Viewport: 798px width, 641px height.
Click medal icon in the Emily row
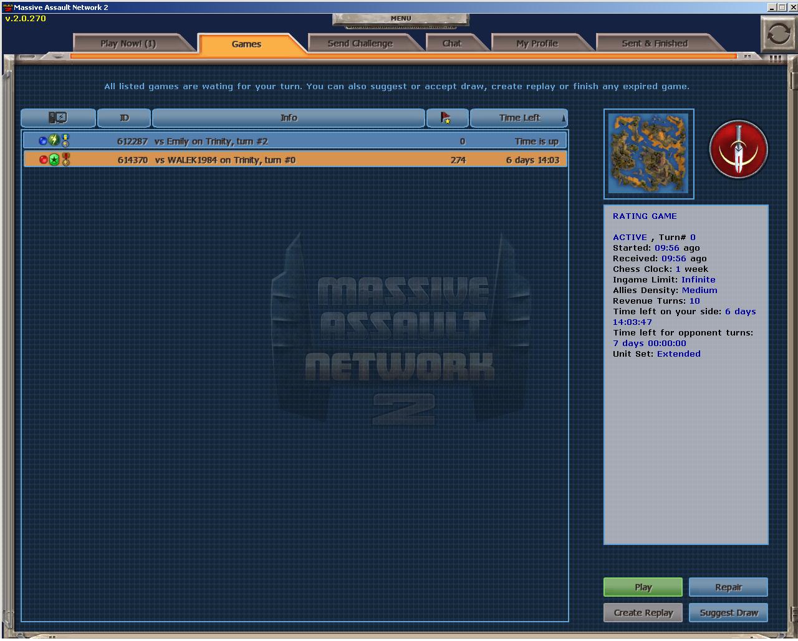65,141
